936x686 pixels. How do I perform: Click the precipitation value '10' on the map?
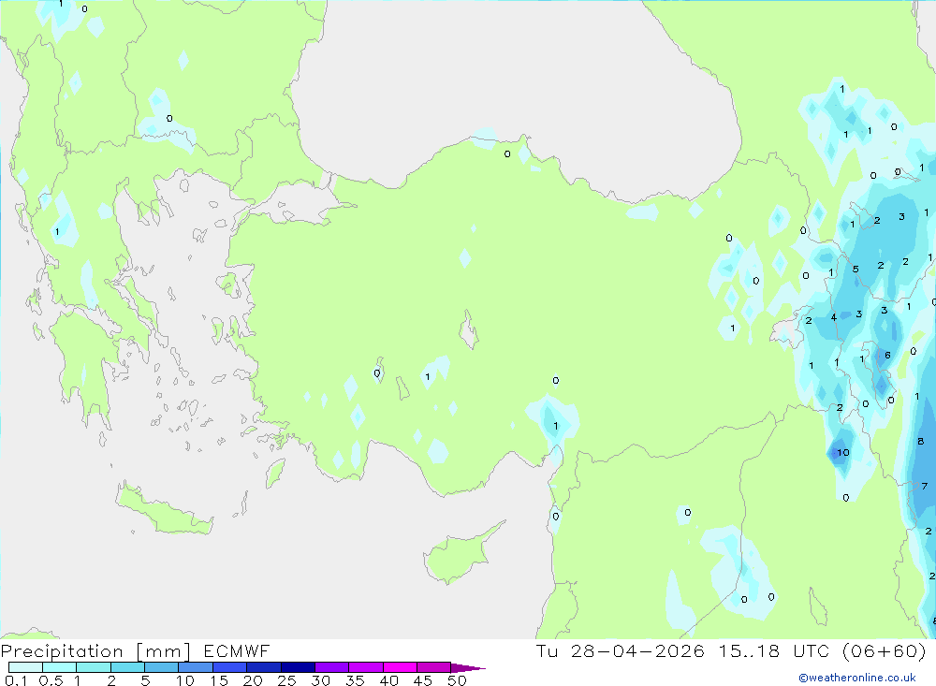click(x=843, y=453)
